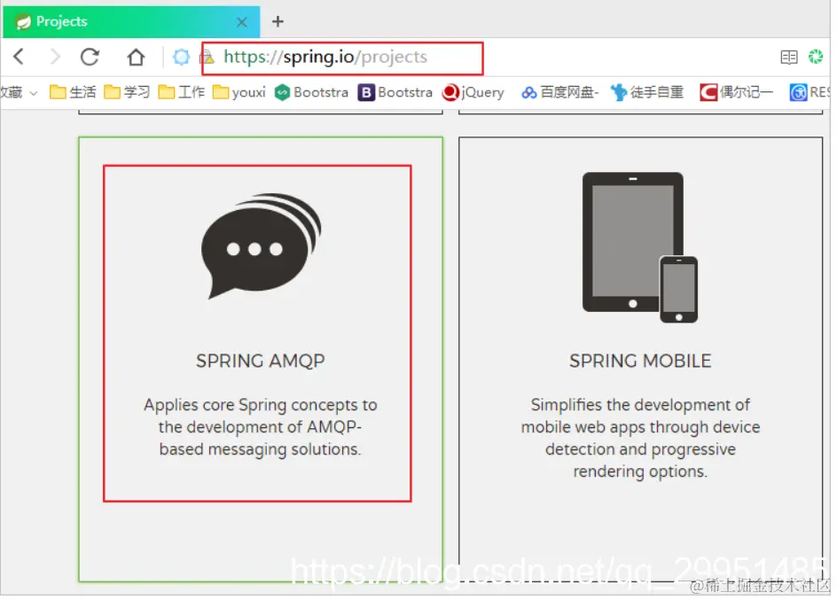
Task: Click the SPRING AMQP project title
Action: click(x=261, y=361)
